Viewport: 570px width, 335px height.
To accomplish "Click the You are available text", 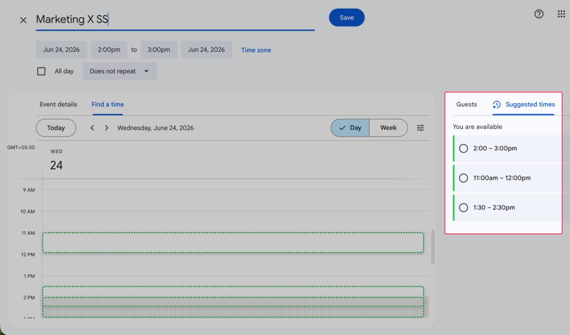I will pos(477,127).
